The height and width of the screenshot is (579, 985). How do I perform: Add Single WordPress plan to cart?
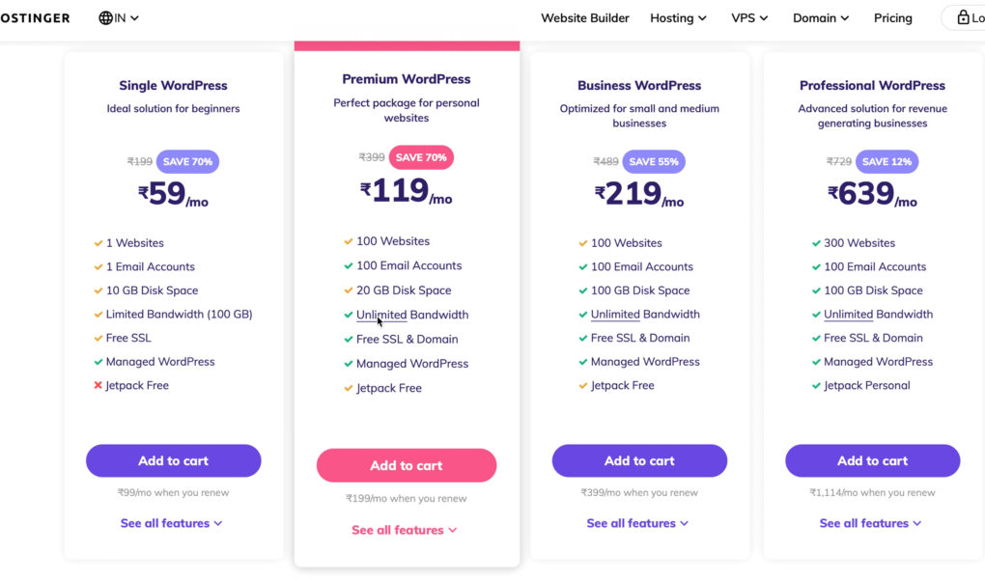174,461
